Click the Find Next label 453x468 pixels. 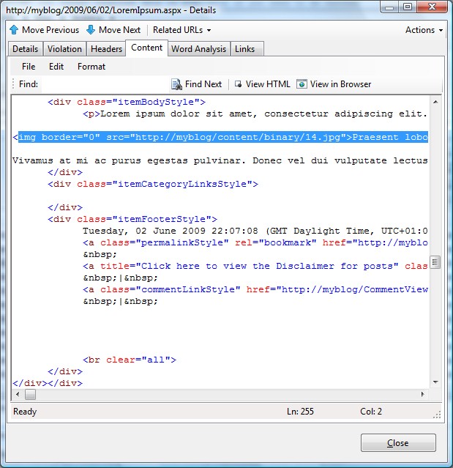click(x=203, y=84)
